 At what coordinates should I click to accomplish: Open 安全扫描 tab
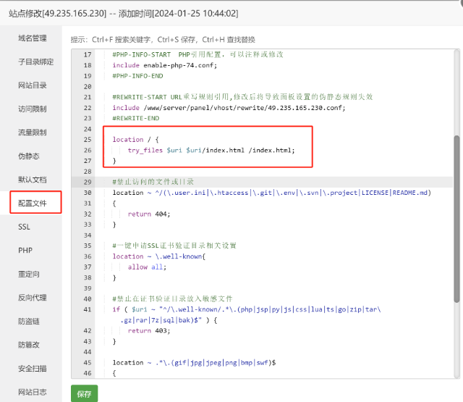[x=32, y=369]
